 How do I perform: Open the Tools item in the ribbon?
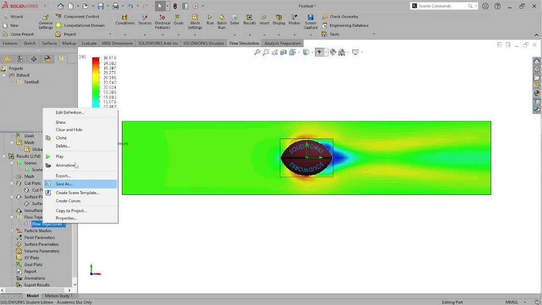point(330,34)
